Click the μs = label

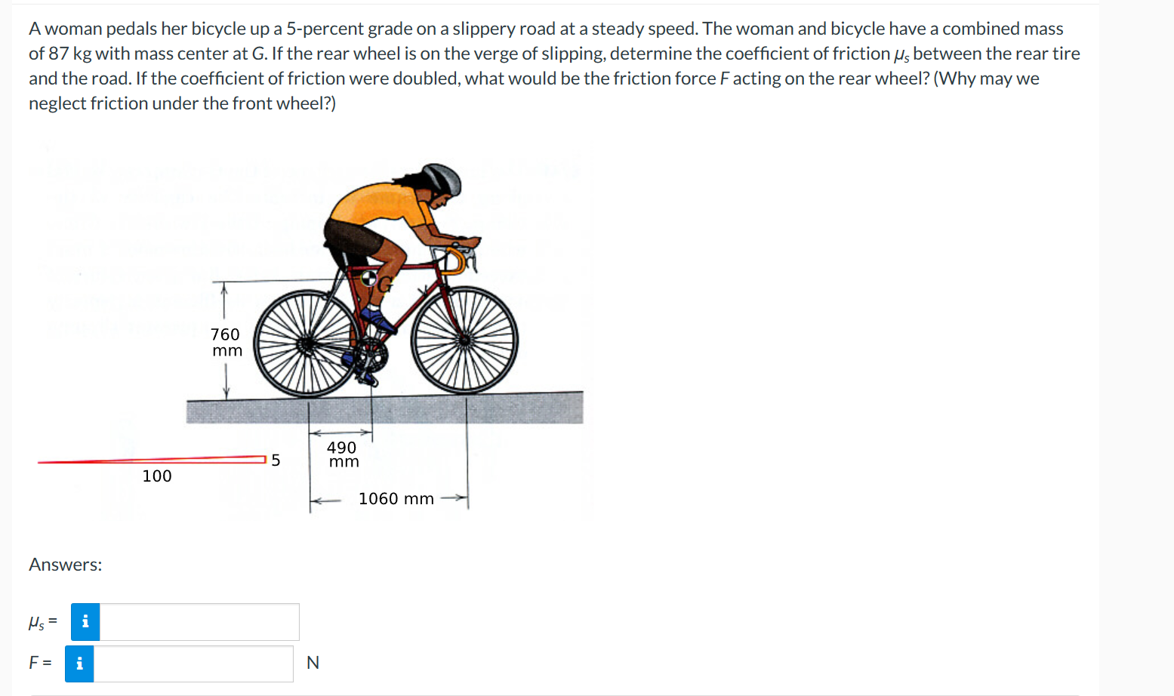(x=42, y=621)
